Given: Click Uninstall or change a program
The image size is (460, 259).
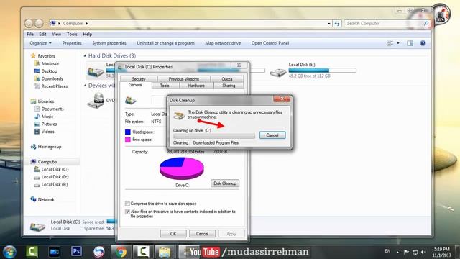Looking at the screenshot, I should tap(165, 43).
